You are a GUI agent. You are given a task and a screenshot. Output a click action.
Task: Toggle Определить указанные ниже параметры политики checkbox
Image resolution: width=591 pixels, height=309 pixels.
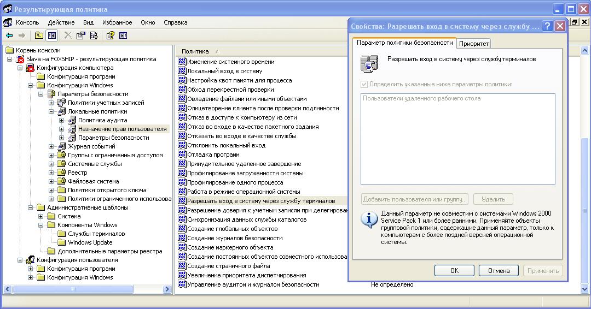(364, 84)
